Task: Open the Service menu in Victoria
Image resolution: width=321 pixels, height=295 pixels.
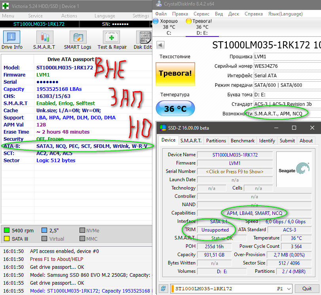Action: (35, 16)
